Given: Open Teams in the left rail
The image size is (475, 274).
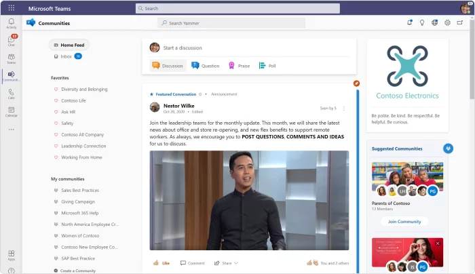Looking at the screenshot, I should click(12, 58).
